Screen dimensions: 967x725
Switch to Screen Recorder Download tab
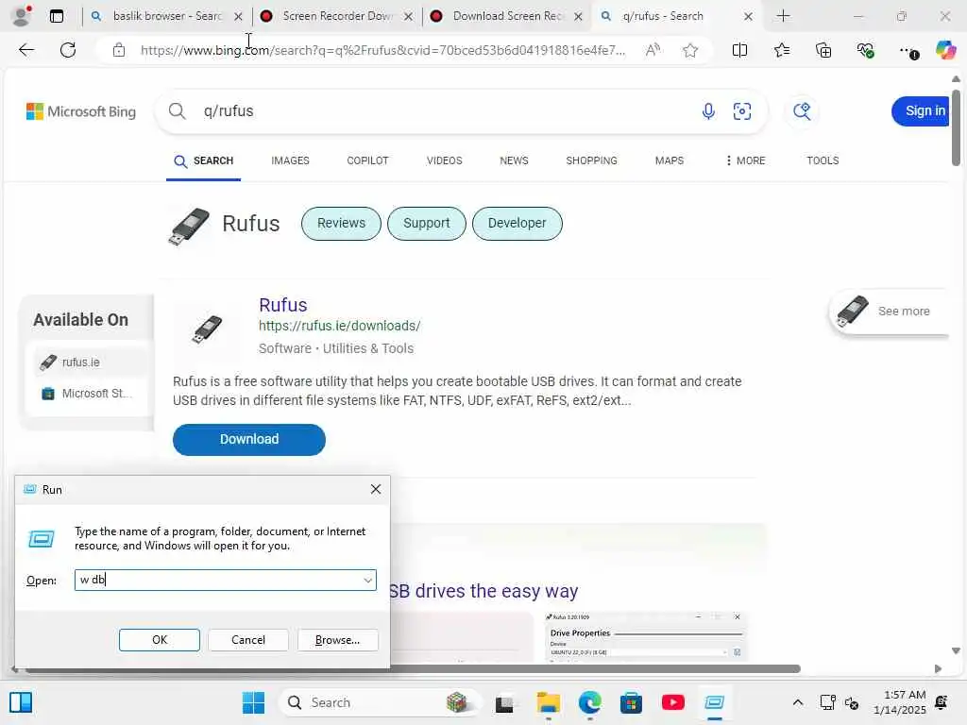[x=336, y=16]
